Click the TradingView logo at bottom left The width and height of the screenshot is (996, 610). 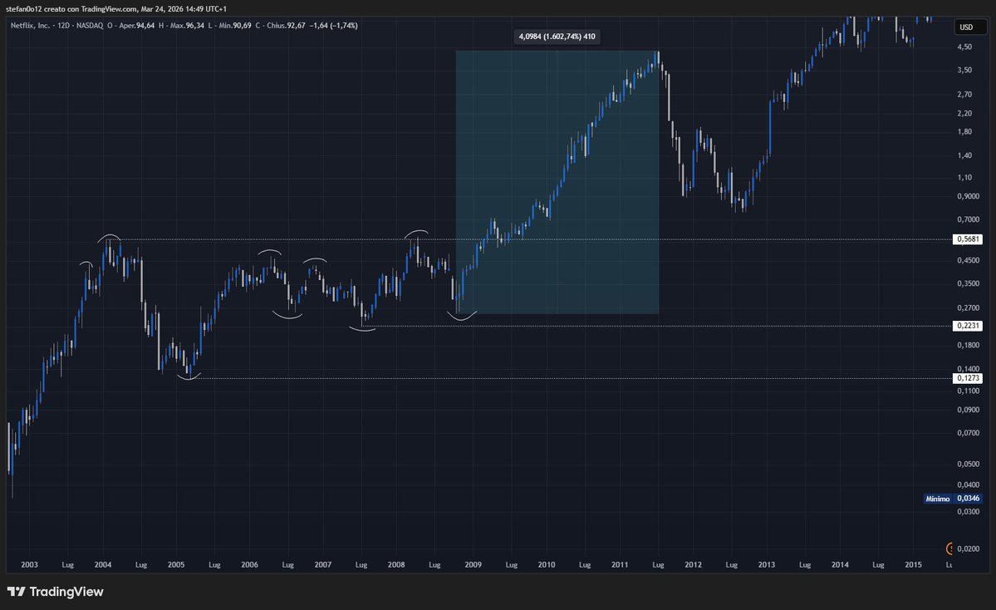point(56,592)
